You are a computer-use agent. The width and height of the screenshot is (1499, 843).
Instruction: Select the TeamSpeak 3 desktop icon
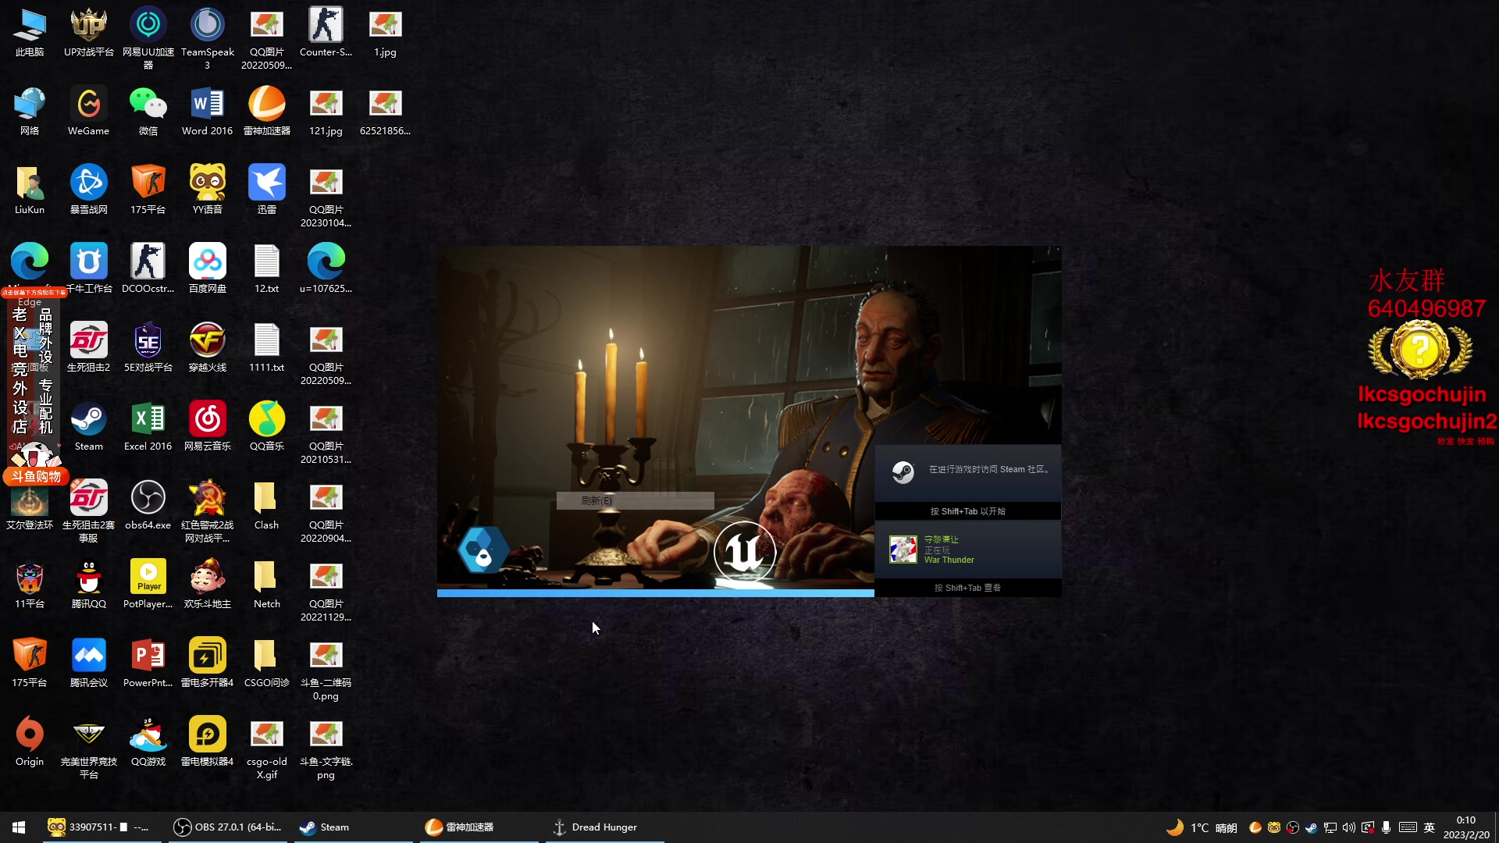click(208, 38)
